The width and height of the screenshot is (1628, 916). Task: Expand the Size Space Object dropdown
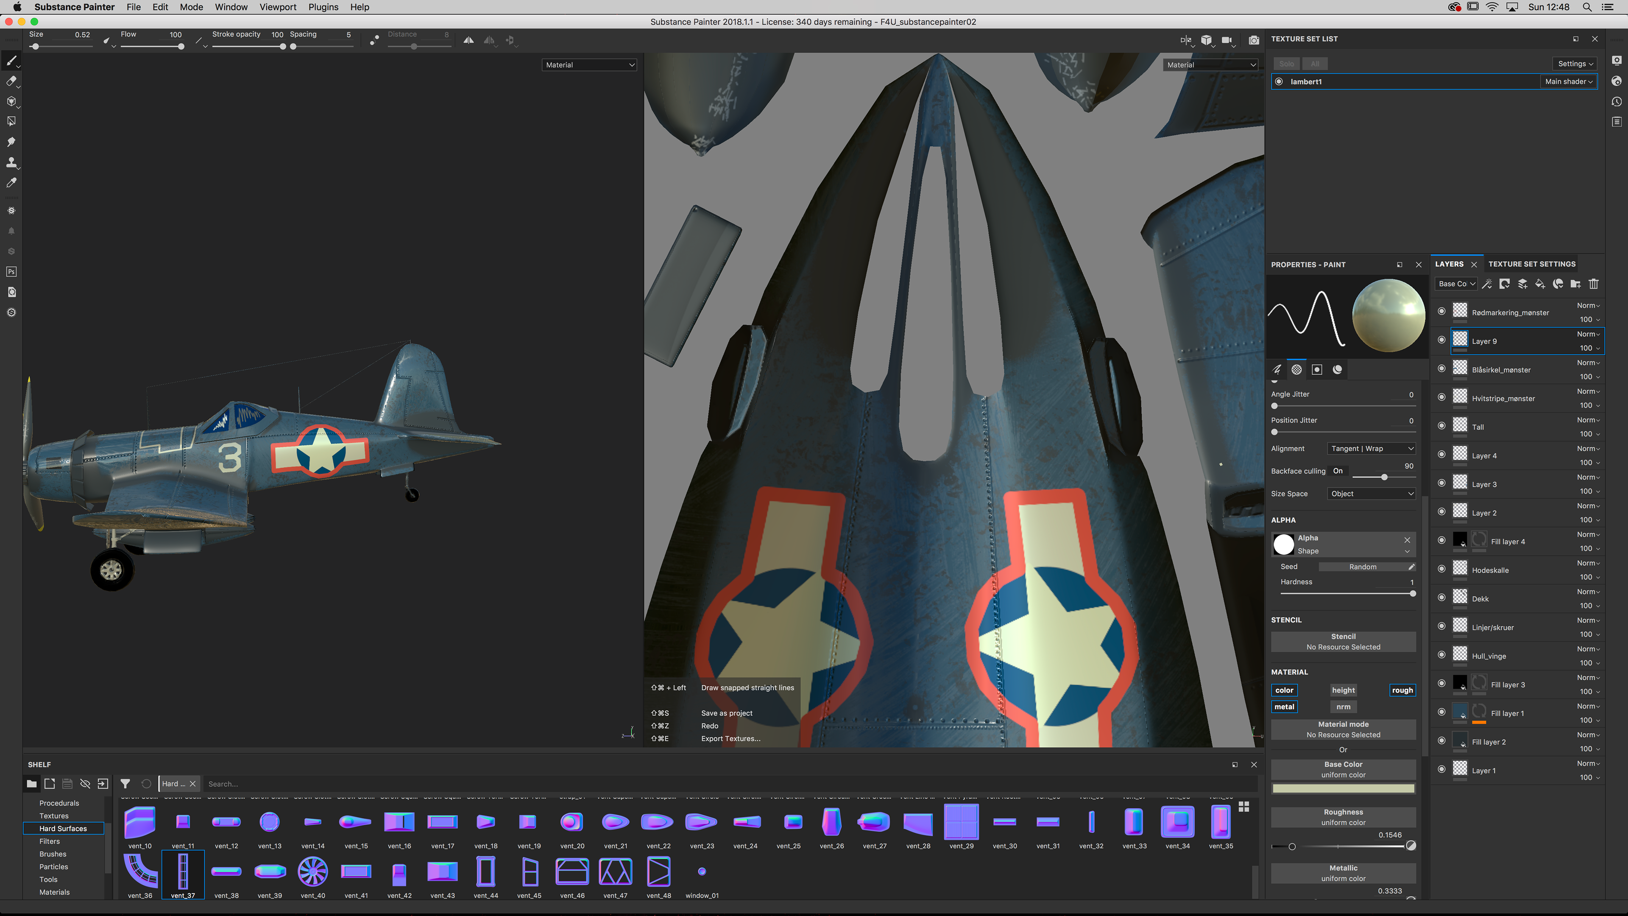pyautogui.click(x=1372, y=494)
